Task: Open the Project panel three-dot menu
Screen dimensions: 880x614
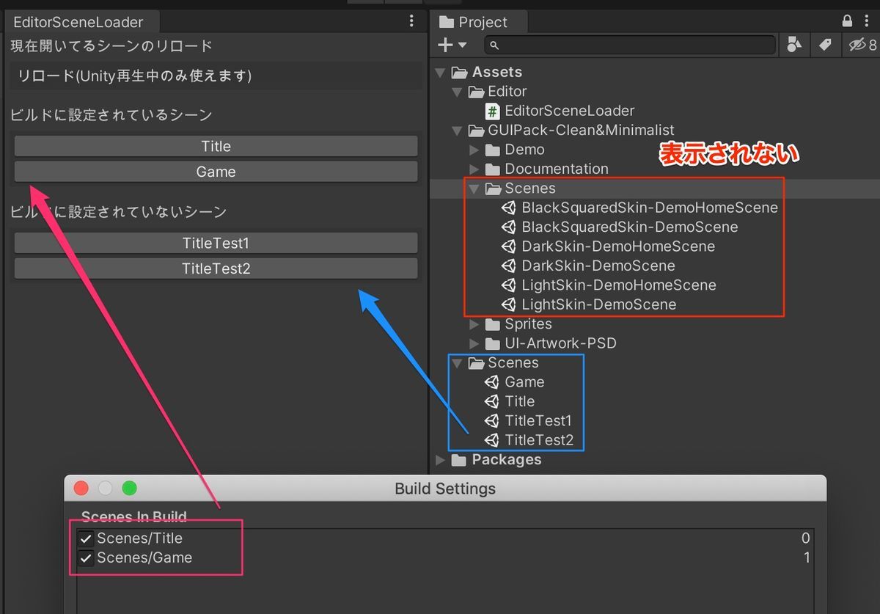Action: (867, 21)
